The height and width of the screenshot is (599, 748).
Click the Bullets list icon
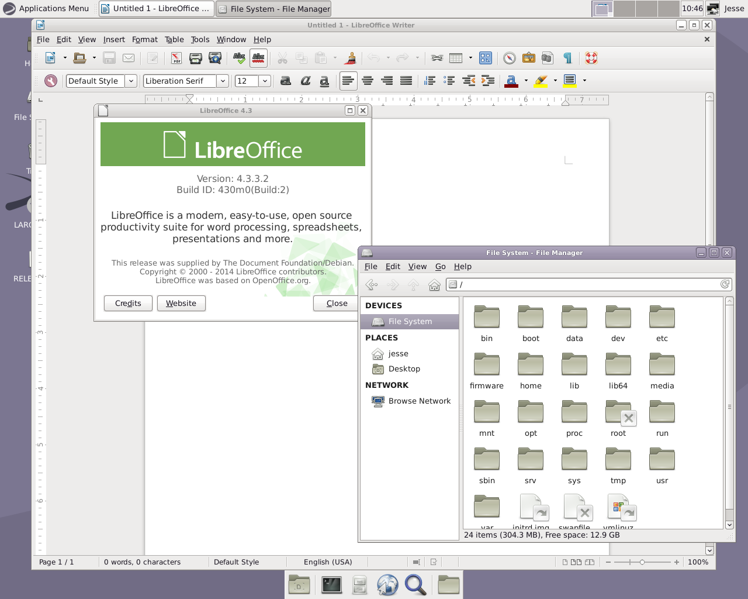[x=449, y=81]
